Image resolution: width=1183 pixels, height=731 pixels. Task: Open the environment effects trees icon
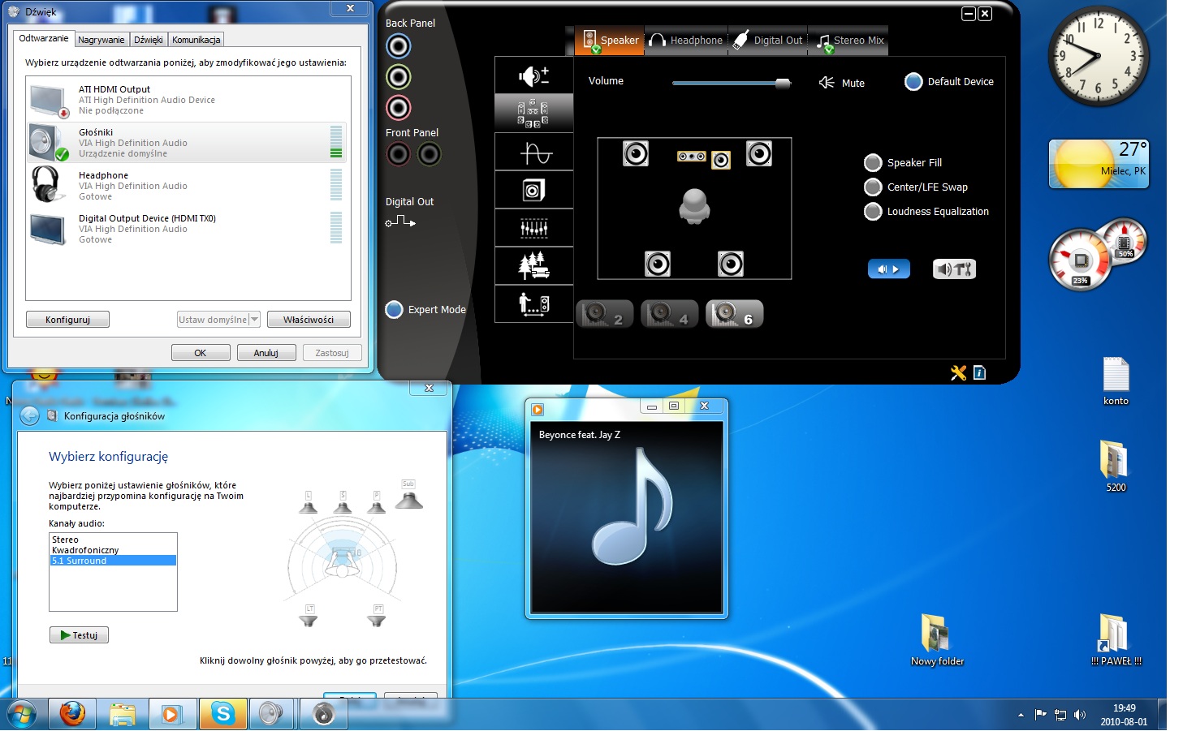(x=533, y=265)
